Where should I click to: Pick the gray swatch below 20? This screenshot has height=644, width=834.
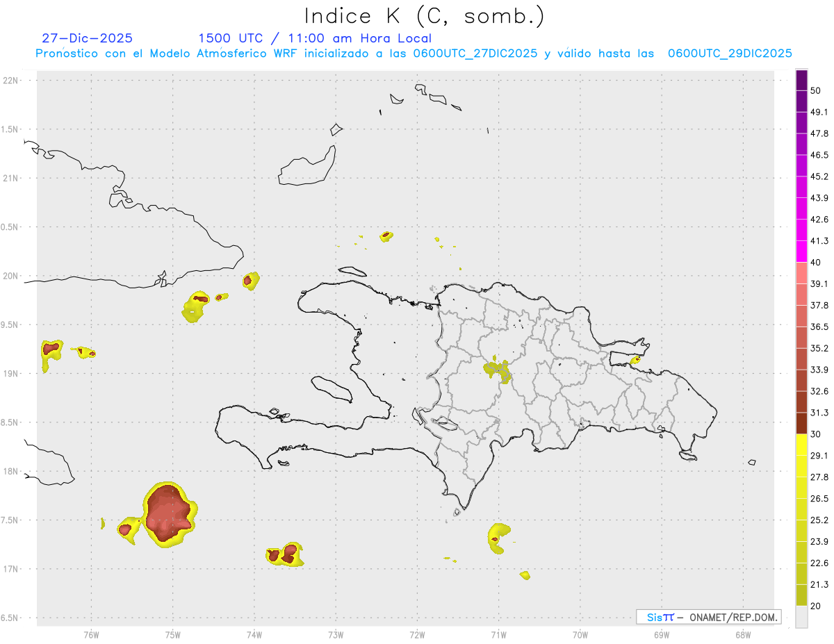(x=801, y=616)
